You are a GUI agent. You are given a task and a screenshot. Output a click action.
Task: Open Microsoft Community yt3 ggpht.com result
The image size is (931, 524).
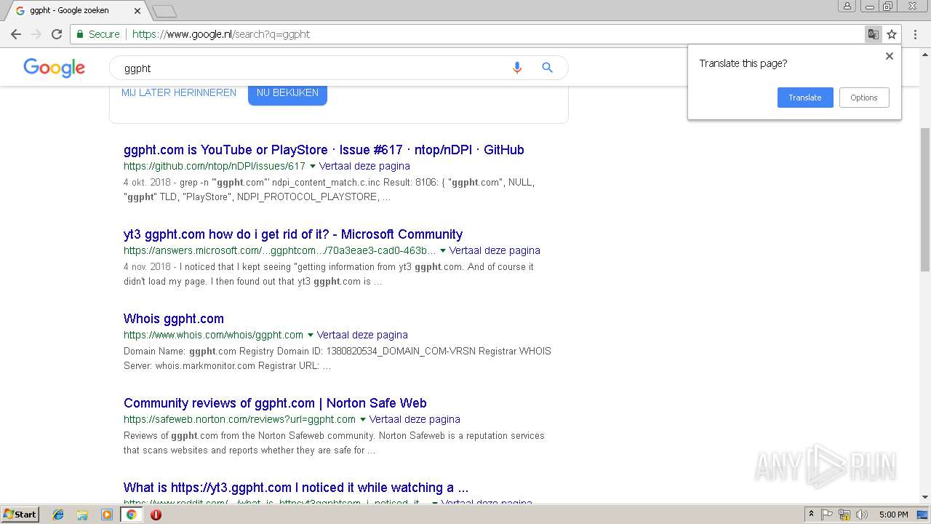pos(293,234)
